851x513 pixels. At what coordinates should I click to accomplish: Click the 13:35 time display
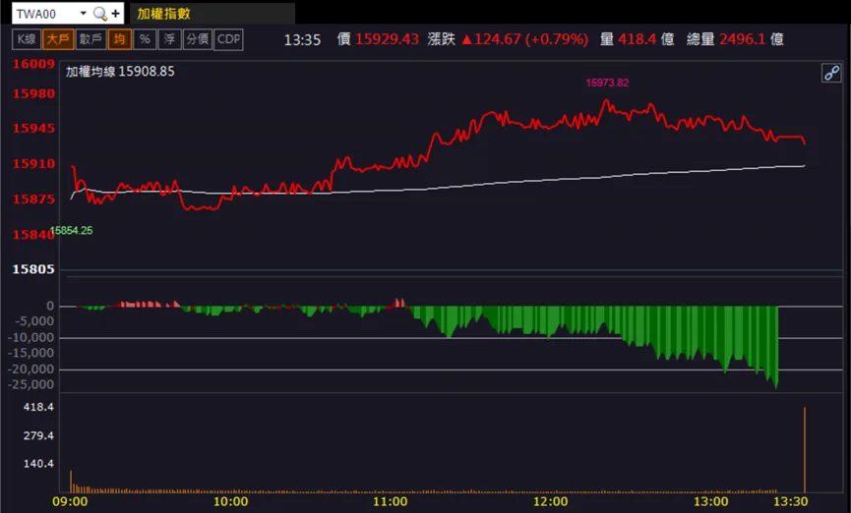[302, 39]
